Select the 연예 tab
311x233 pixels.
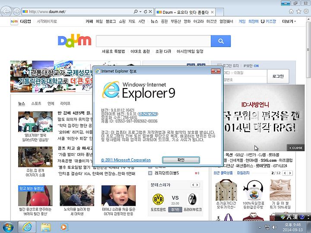point(51,104)
